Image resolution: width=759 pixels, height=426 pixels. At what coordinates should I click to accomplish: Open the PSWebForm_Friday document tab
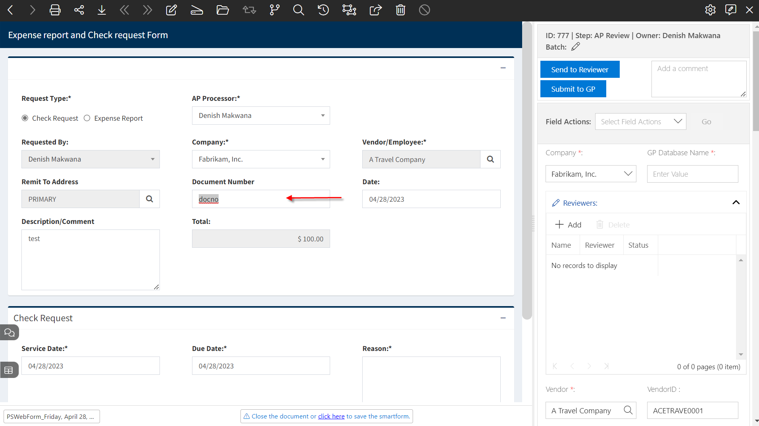[x=52, y=416]
